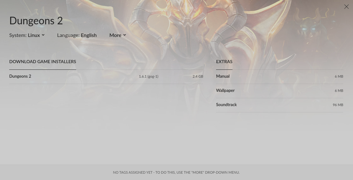Click the 2.4 GB installer size

pyautogui.click(x=198, y=76)
